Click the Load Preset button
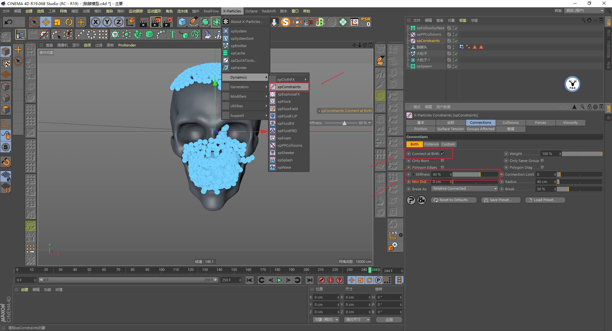This screenshot has width=612, height=331. point(544,200)
